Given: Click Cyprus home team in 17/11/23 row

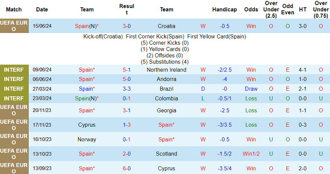Looking at the screenshot, I should pos(87,125).
